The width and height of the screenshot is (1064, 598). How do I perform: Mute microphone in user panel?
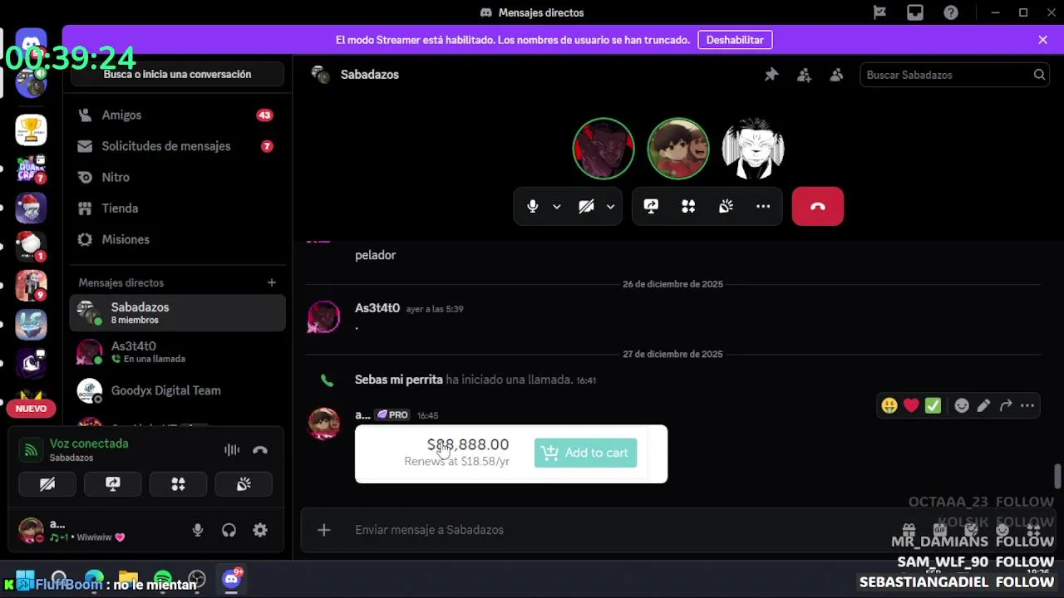(x=198, y=530)
